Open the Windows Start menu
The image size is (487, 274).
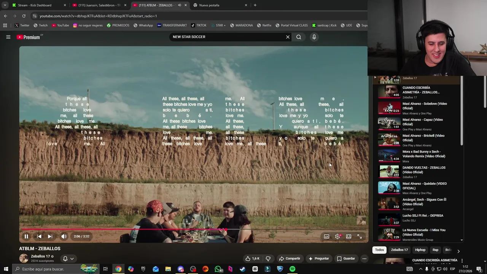[x=6, y=269]
